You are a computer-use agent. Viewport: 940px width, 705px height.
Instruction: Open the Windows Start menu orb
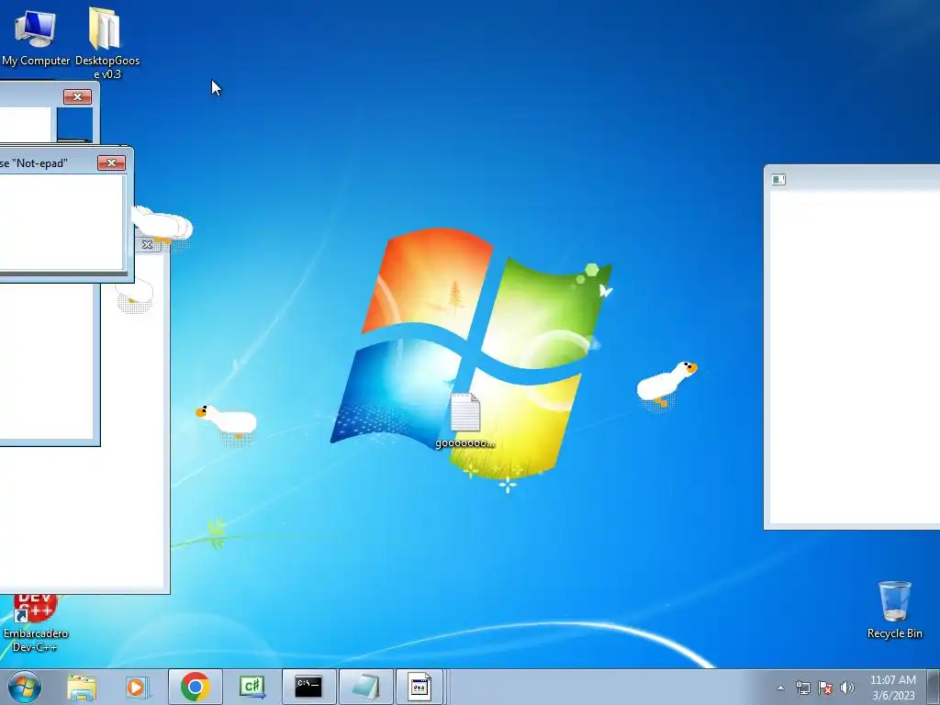click(x=25, y=687)
